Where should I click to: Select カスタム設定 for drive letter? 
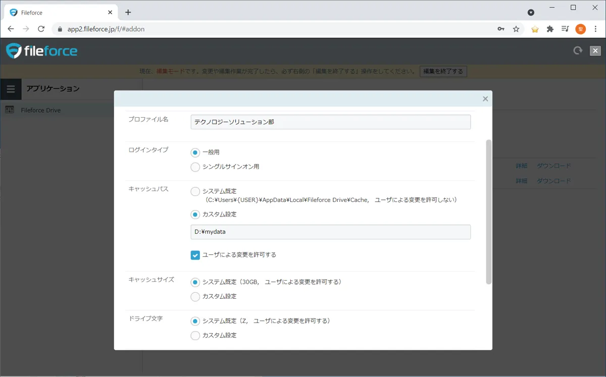coord(195,336)
